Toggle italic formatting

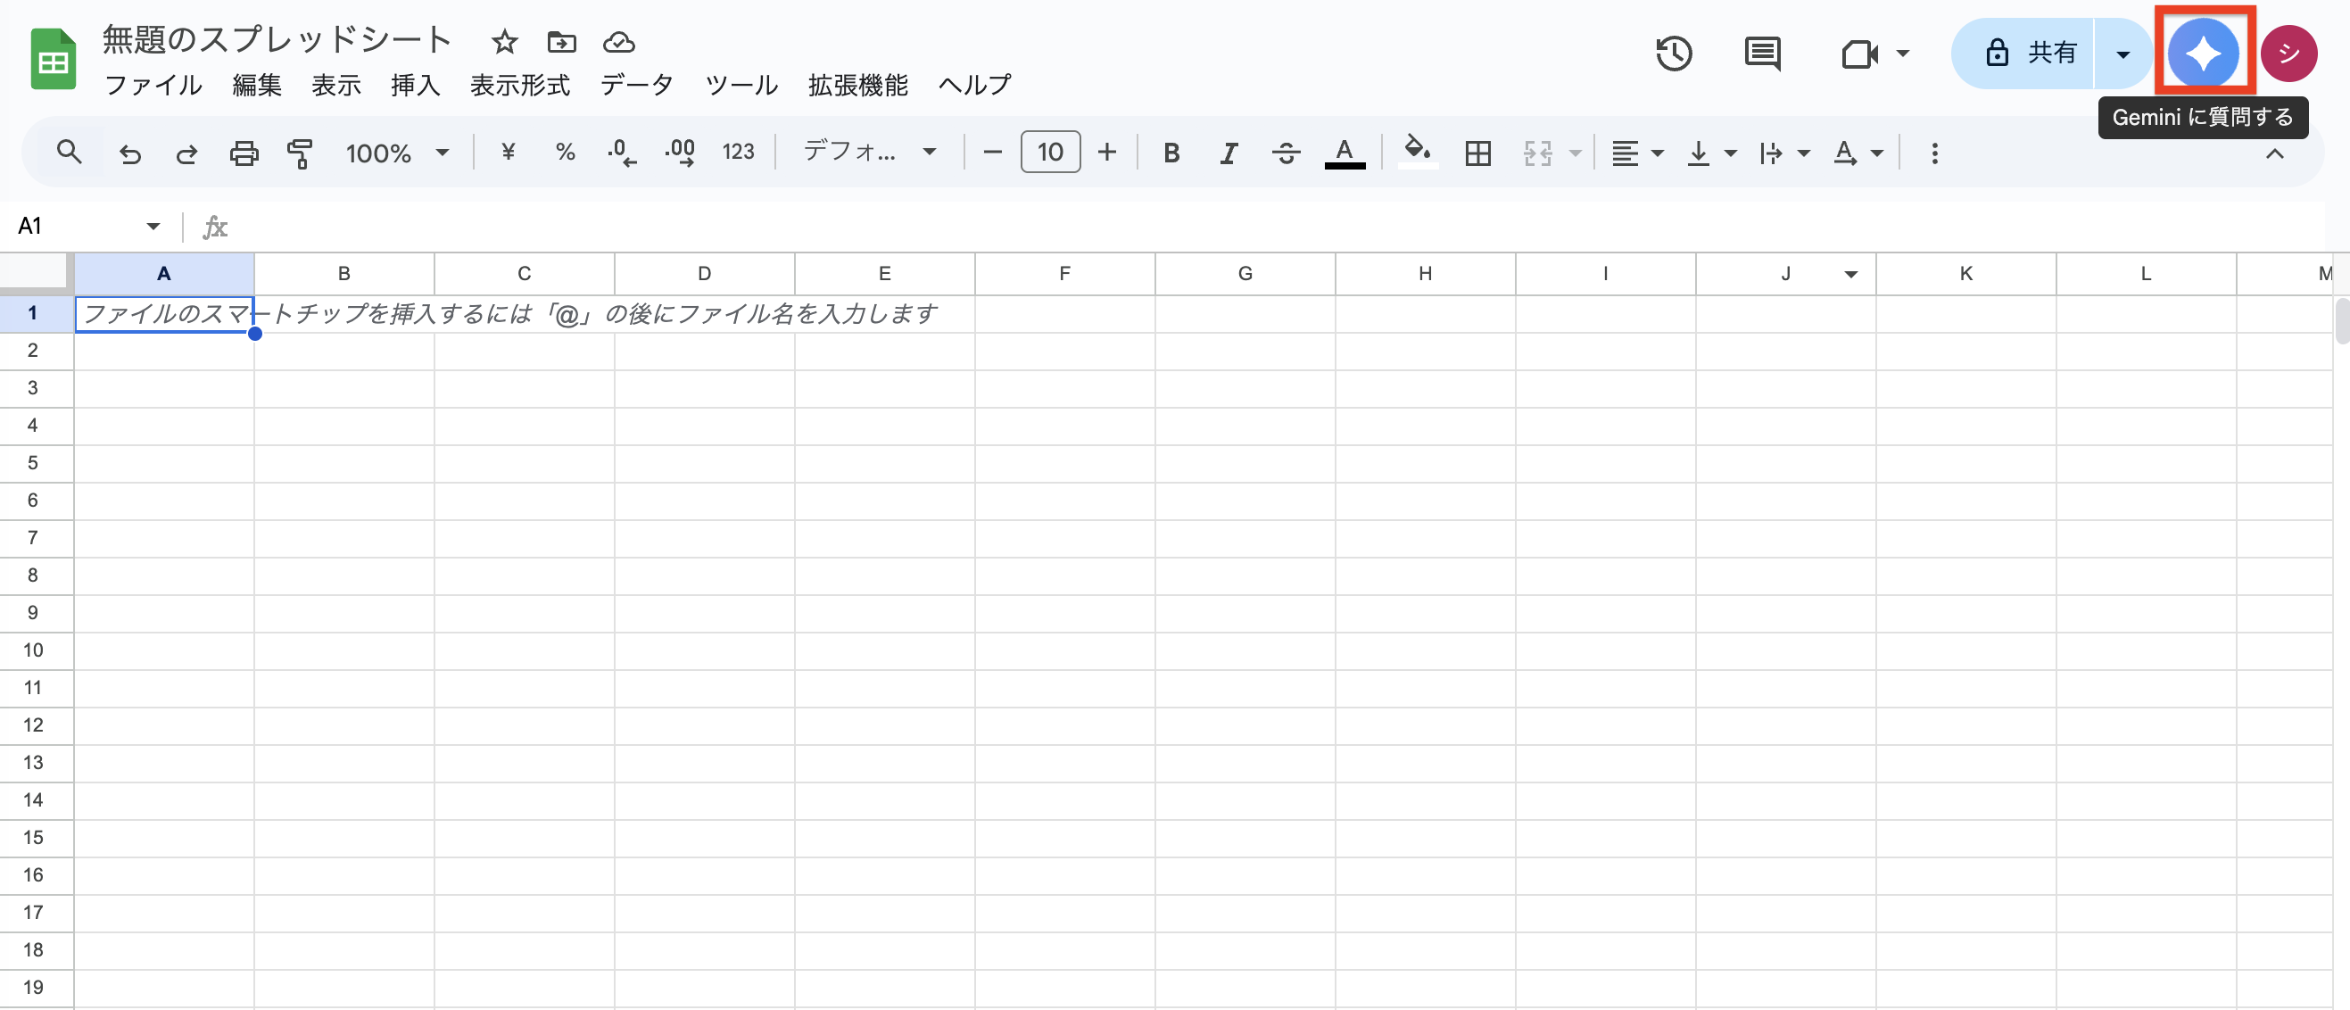pos(1228,153)
